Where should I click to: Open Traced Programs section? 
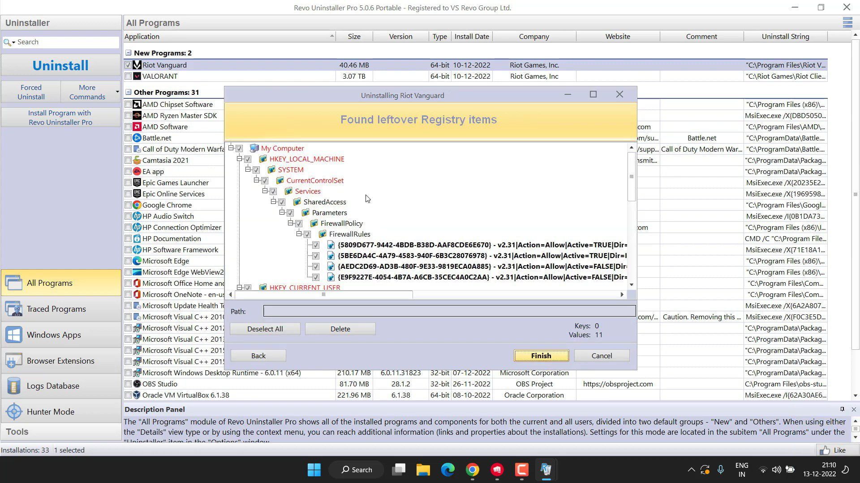[61, 309]
